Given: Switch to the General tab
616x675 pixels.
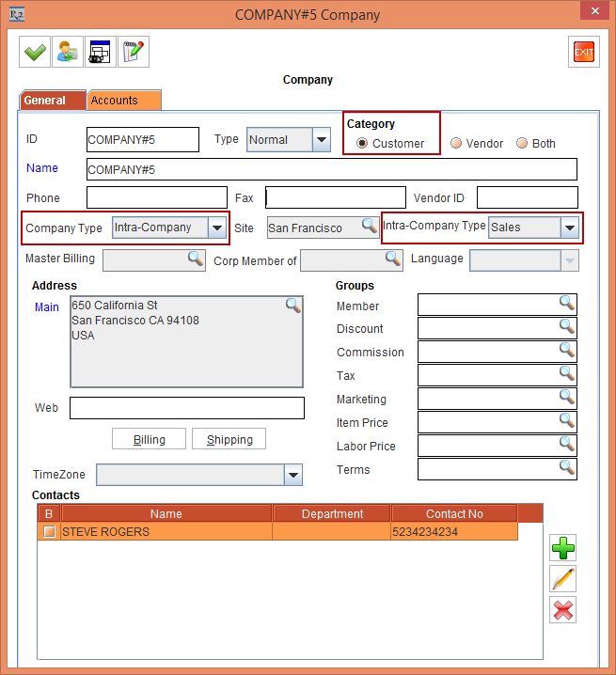Looking at the screenshot, I should coord(53,101).
